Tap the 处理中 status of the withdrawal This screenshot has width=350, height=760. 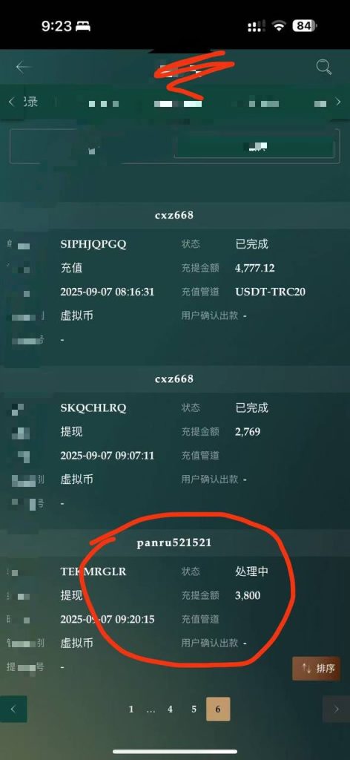[251, 571]
